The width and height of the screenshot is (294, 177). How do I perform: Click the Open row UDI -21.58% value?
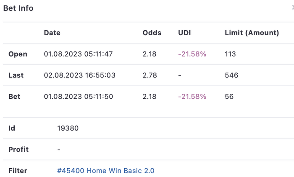[x=192, y=54]
